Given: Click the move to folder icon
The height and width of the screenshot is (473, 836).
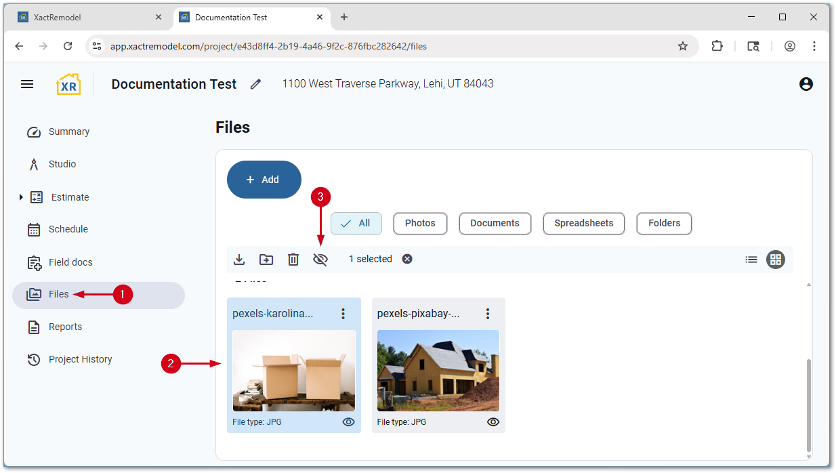Looking at the screenshot, I should point(266,260).
